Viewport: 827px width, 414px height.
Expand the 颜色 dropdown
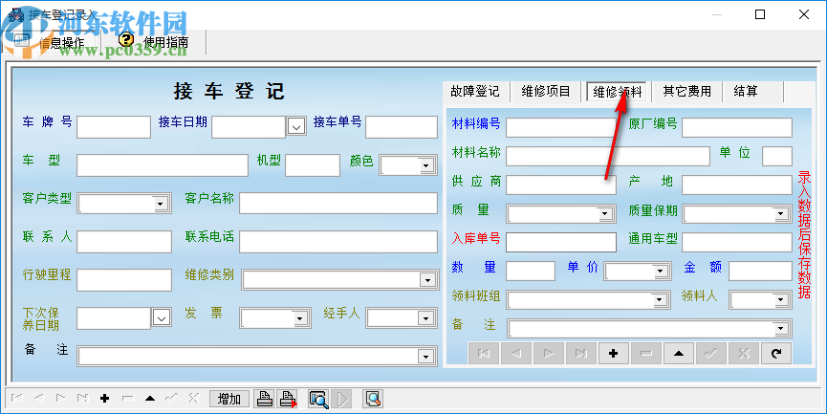425,166
